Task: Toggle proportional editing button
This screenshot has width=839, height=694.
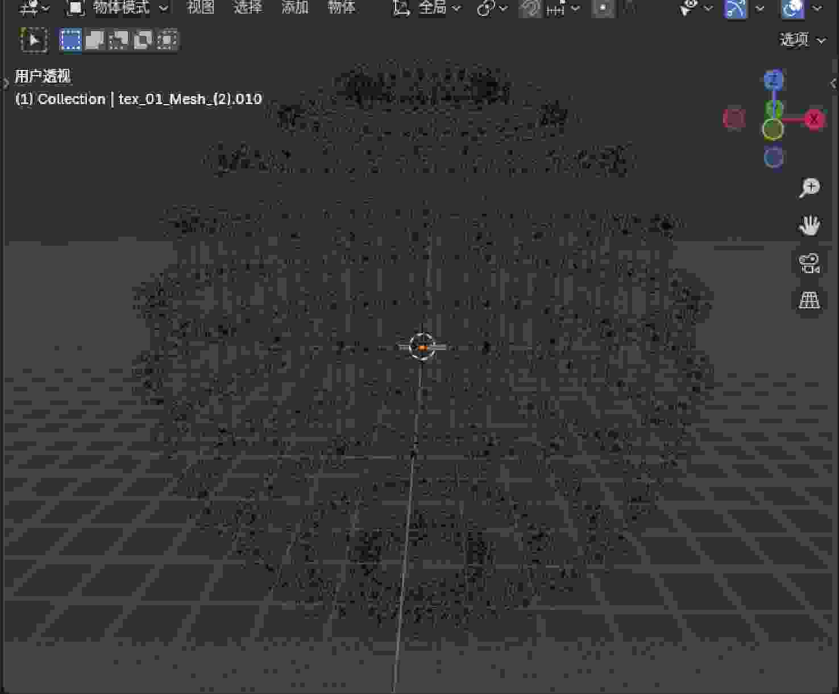Action: 603,9
